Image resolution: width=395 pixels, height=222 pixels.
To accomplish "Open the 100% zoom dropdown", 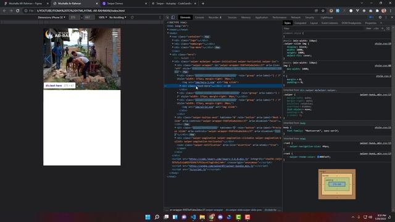I will (102, 17).
